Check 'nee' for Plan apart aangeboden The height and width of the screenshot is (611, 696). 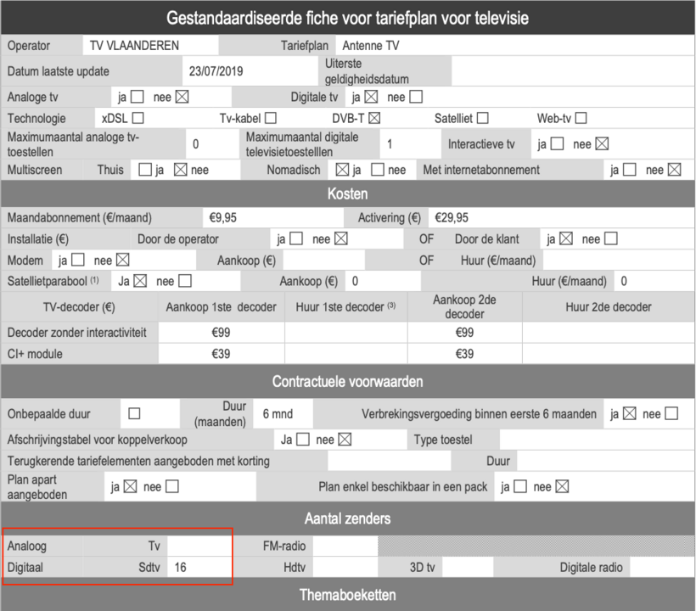(x=172, y=487)
